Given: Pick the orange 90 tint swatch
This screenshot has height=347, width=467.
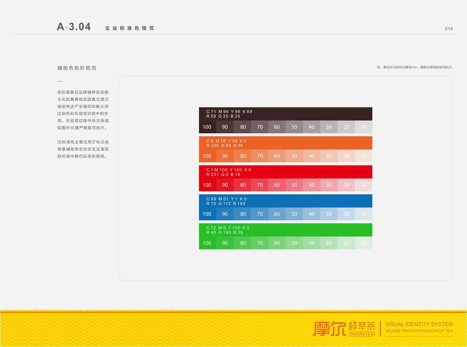Looking at the screenshot, I should [225, 156].
